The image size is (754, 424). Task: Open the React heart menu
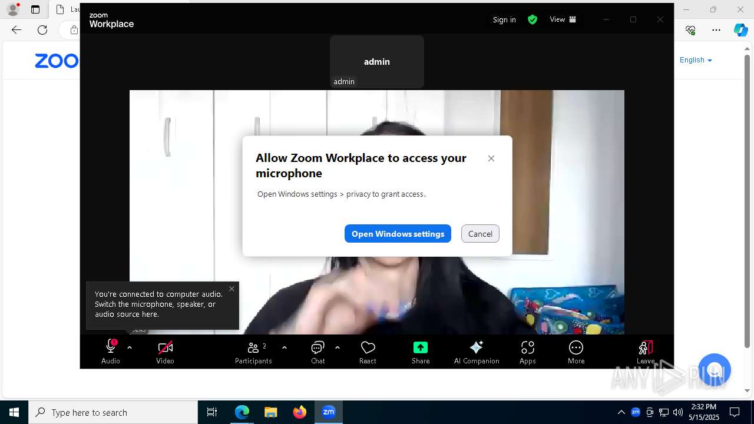[368, 352]
